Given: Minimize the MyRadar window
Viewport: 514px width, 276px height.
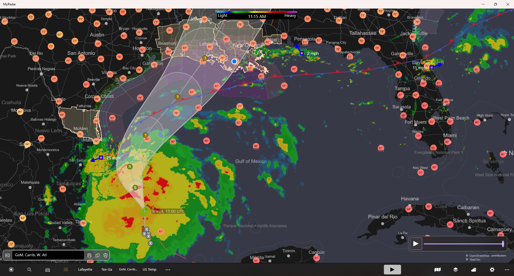Looking at the screenshot, I should coord(483,4).
